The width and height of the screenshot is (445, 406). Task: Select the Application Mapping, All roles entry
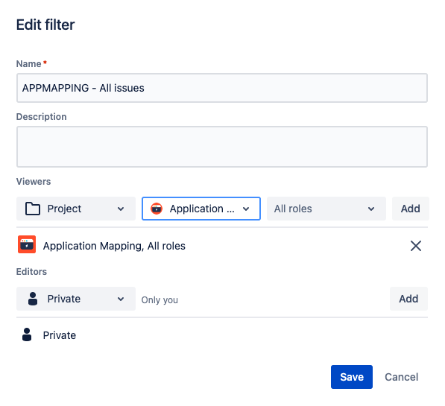point(114,246)
